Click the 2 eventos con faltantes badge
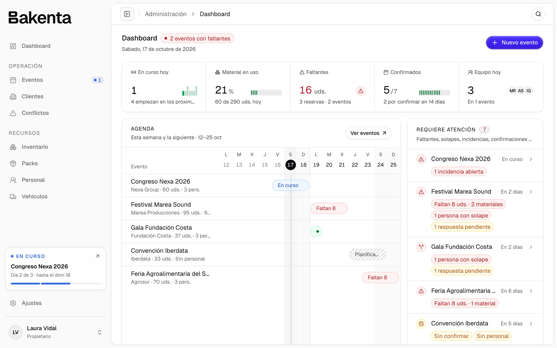Image resolution: width=557 pixels, height=348 pixels. (197, 38)
